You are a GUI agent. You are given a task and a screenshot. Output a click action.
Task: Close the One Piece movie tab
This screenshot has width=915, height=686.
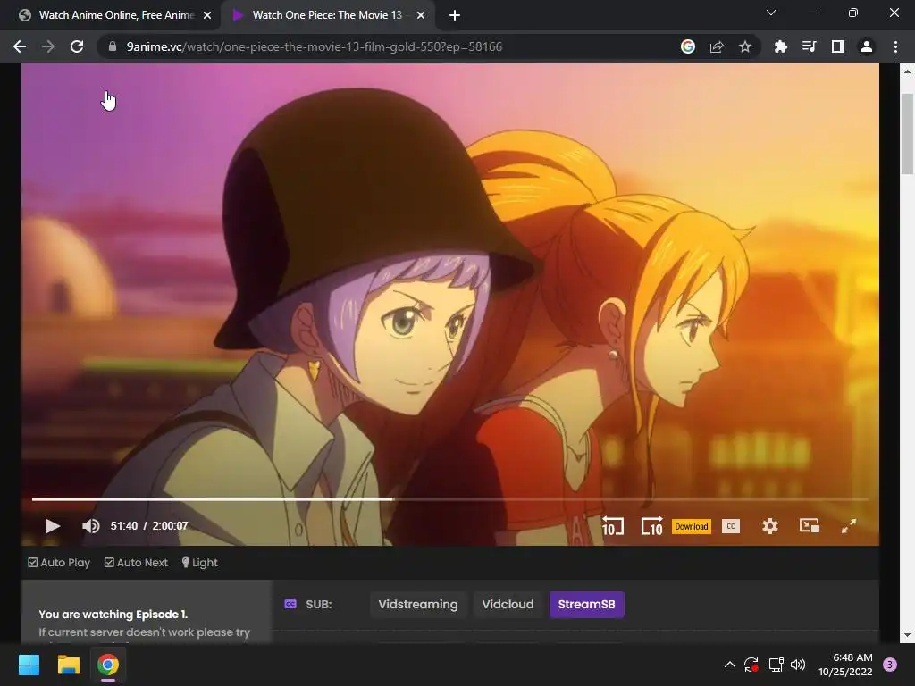pyautogui.click(x=421, y=15)
